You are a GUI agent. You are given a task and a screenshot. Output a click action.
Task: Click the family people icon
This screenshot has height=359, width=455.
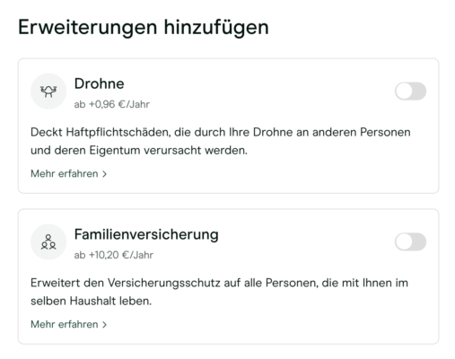(48, 241)
